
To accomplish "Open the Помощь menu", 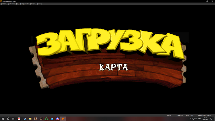I will pyautogui.click(x=39, y=4).
